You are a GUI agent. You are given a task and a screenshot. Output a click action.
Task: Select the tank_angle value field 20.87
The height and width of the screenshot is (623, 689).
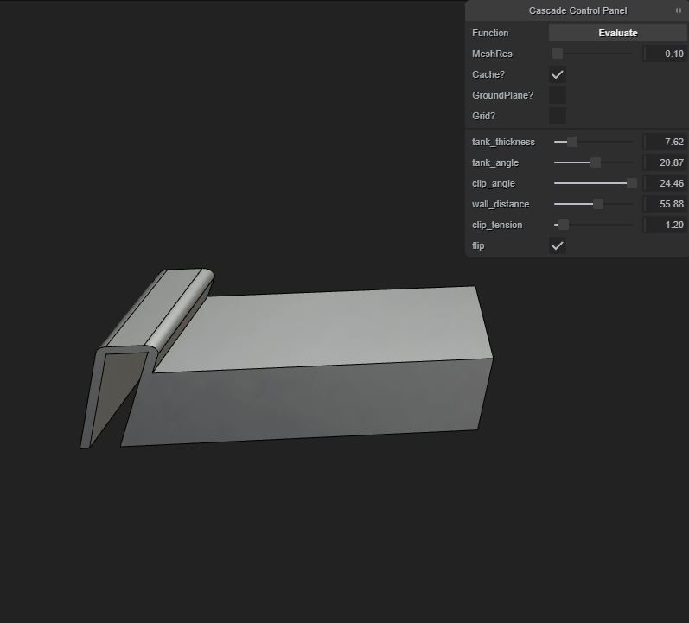665,162
